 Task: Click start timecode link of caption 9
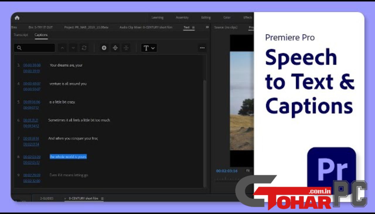tap(32, 175)
